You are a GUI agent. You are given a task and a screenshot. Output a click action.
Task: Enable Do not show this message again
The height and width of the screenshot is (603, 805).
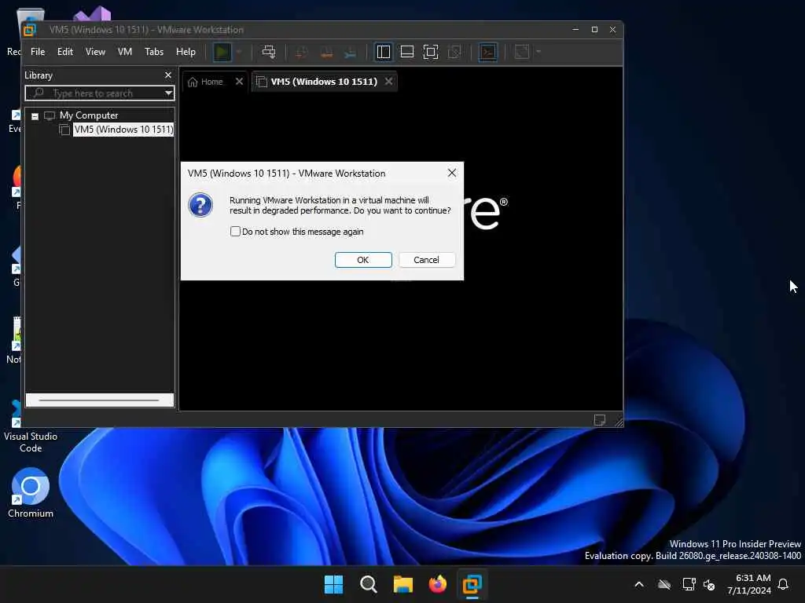click(235, 232)
